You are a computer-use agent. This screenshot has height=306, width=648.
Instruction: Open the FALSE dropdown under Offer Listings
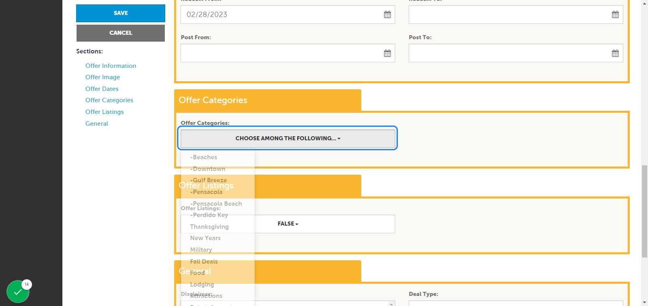pos(288,224)
